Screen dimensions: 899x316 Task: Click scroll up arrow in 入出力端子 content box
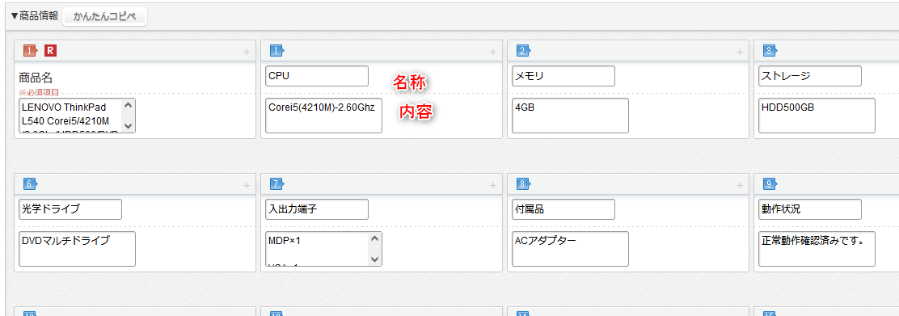coord(375,238)
